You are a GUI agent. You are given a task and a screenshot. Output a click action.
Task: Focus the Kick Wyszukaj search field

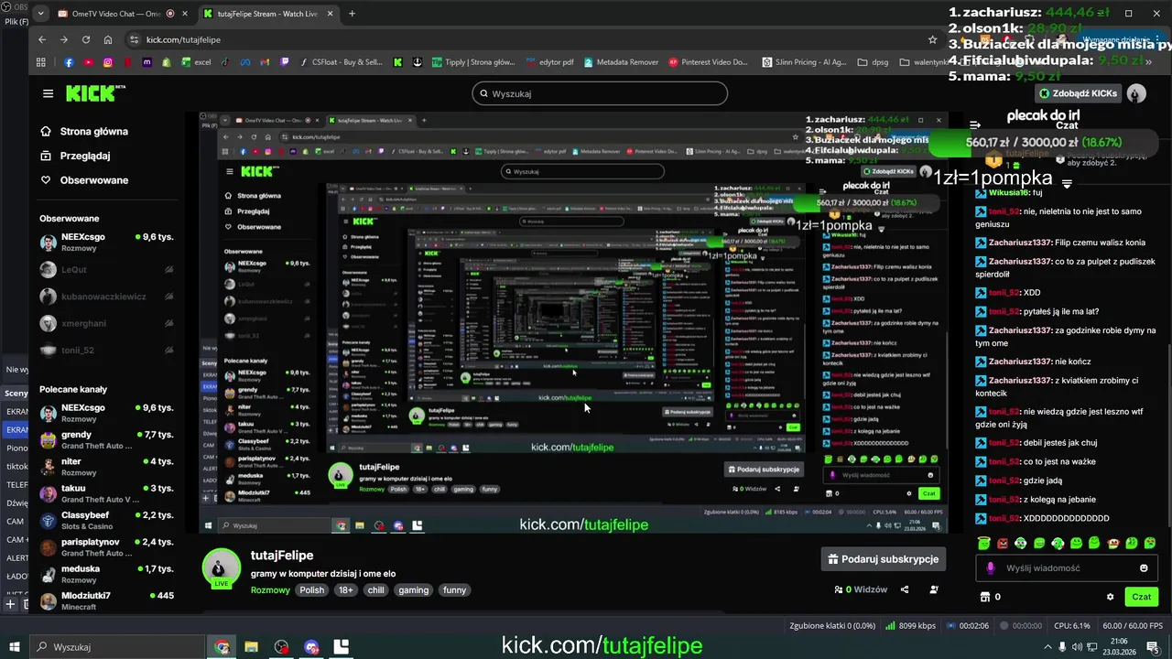pos(600,93)
